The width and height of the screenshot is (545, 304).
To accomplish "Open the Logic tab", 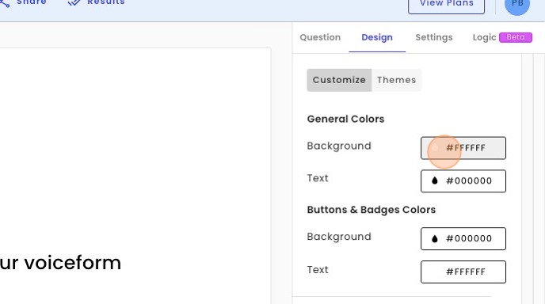I will [x=484, y=37].
